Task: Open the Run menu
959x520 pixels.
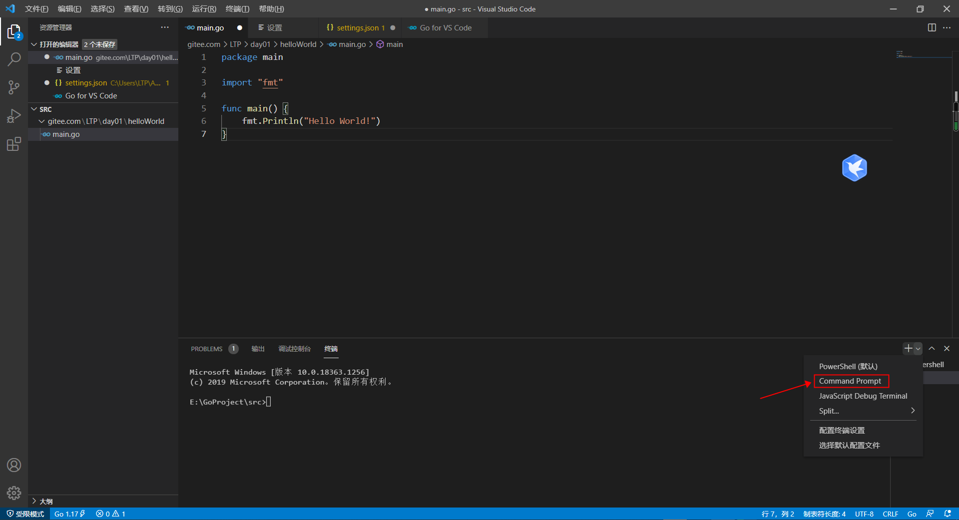Action: tap(204, 9)
